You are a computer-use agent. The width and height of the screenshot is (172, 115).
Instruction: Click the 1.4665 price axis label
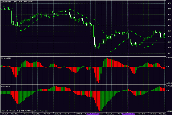(x=169, y=48)
